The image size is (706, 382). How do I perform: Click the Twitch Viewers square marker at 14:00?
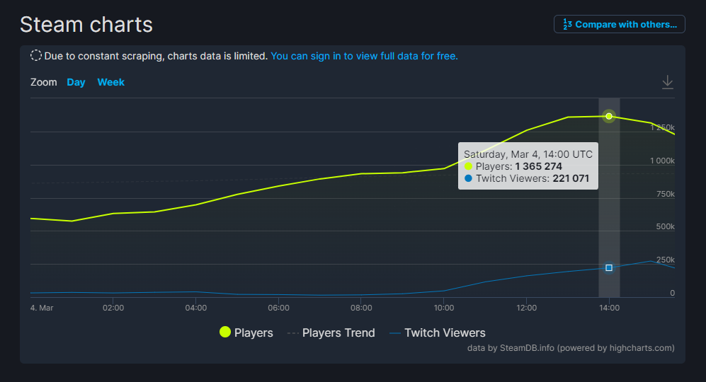click(x=609, y=267)
